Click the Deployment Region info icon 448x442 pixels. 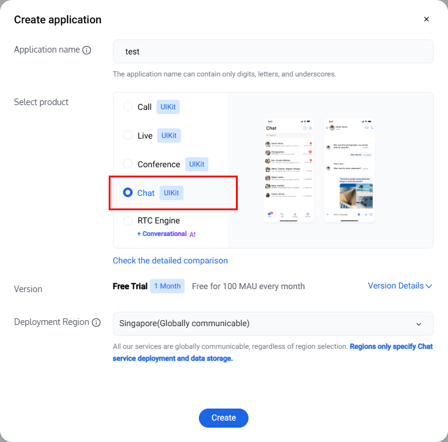96,322
